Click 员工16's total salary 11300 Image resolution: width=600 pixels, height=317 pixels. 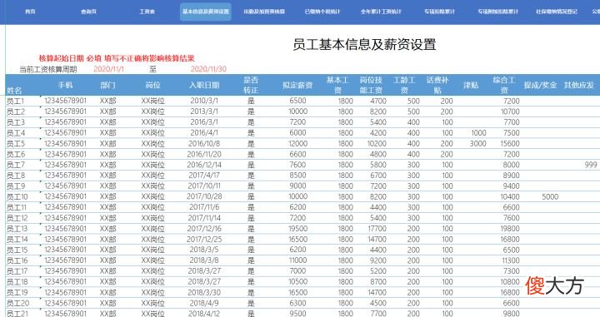(x=511, y=260)
